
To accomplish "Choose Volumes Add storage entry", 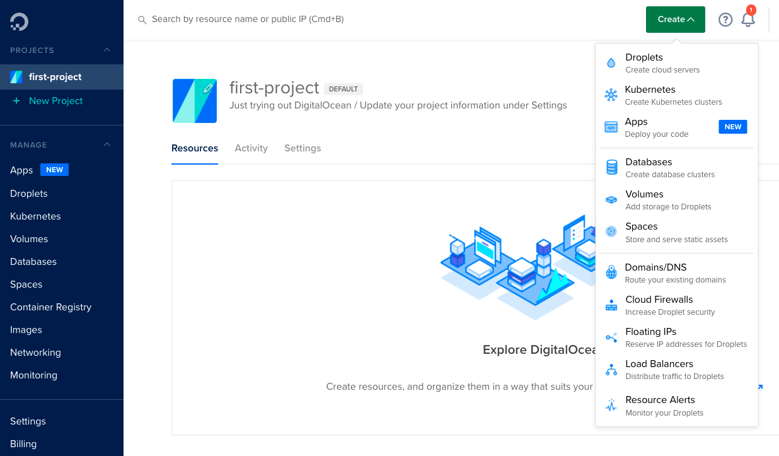I will pos(677,200).
